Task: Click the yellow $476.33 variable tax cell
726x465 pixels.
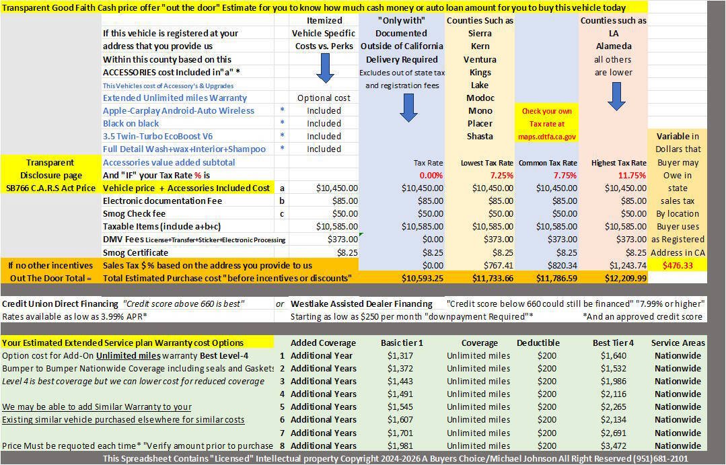Action: click(678, 265)
